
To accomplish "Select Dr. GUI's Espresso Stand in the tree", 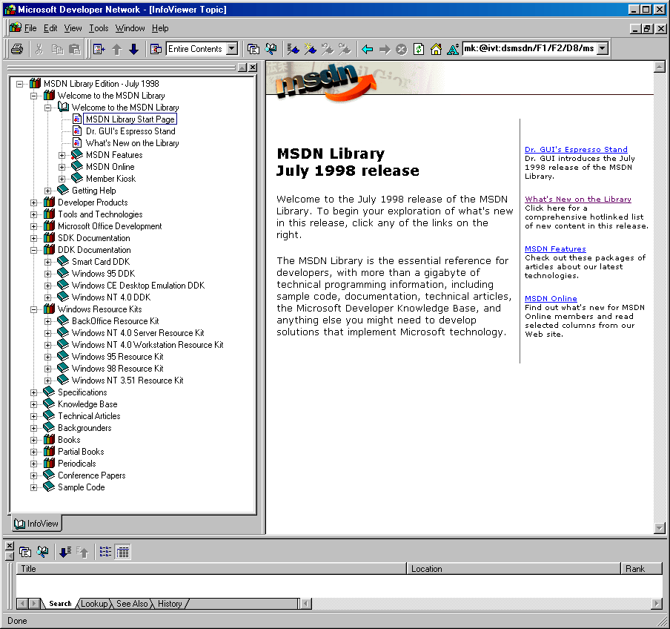I will click(x=130, y=131).
